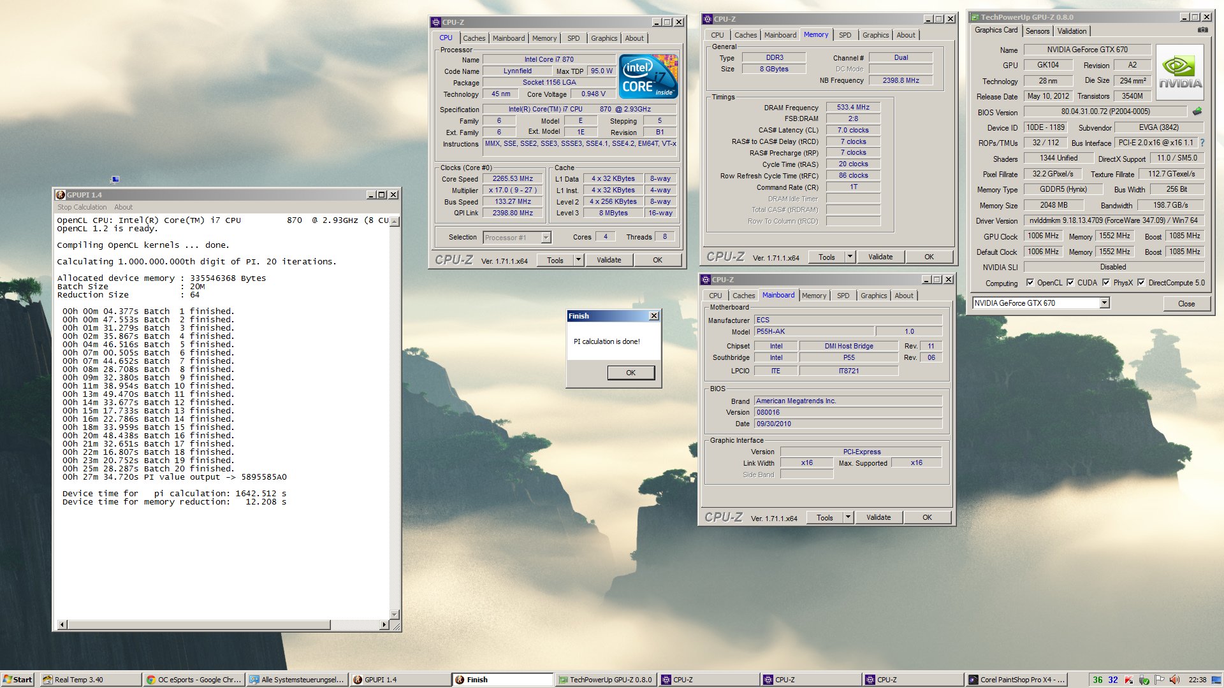Expand Tools arrow in CPU-Z Mainboard window
Viewport: 1224px width, 688px height.
pyautogui.click(x=848, y=517)
